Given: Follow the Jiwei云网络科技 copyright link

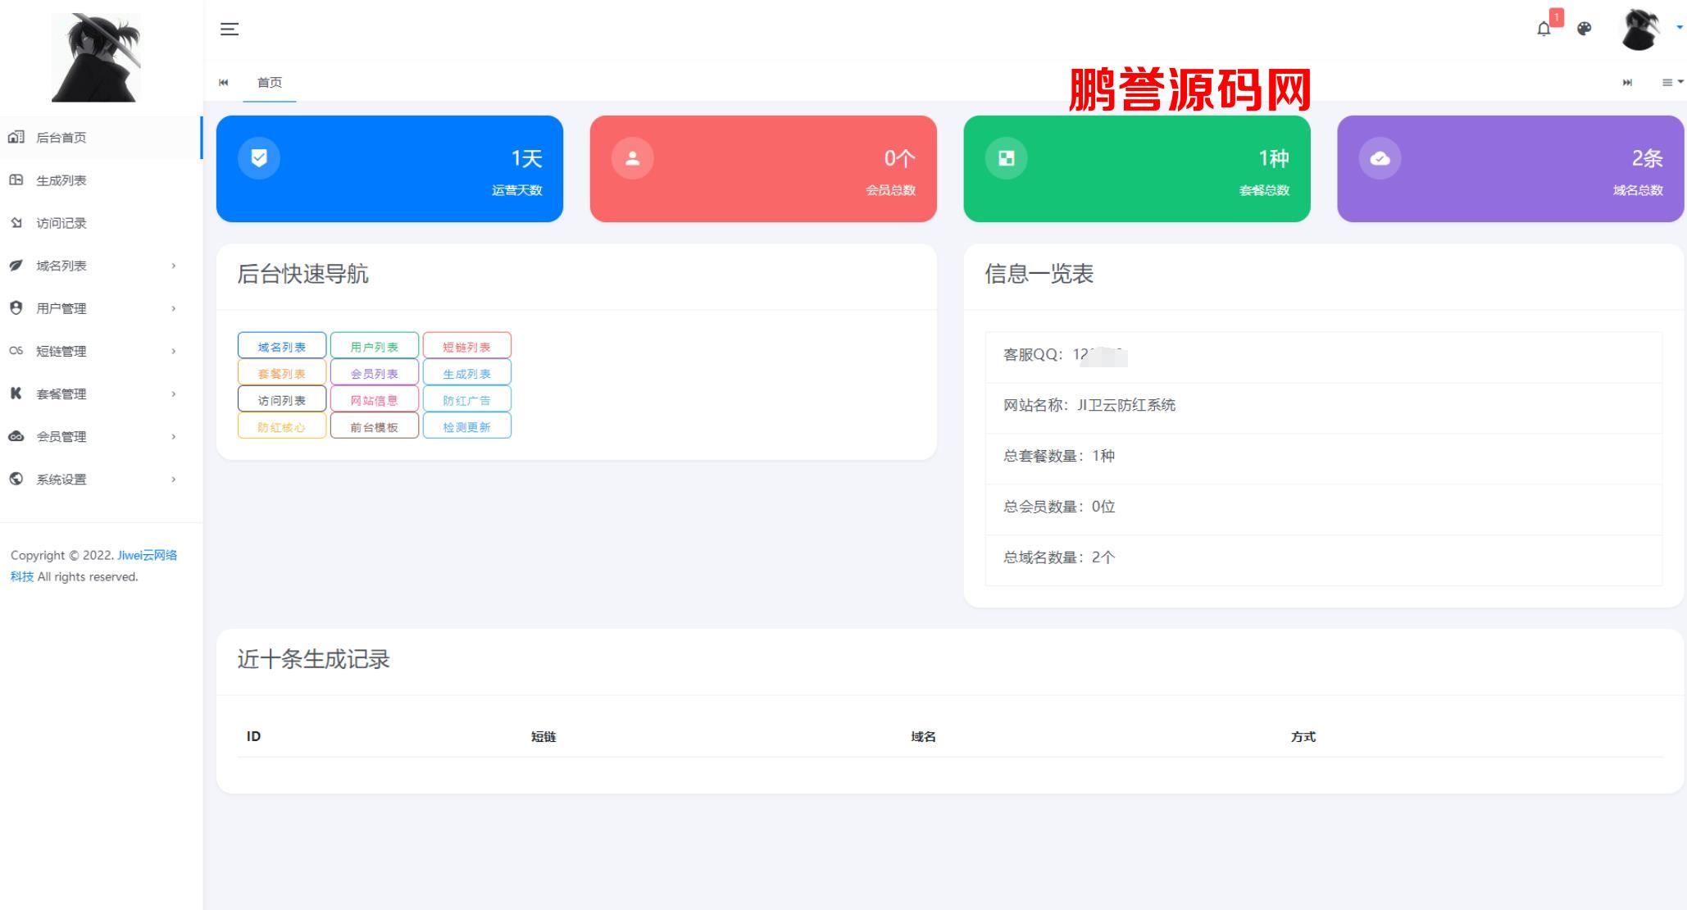Looking at the screenshot, I should (148, 555).
